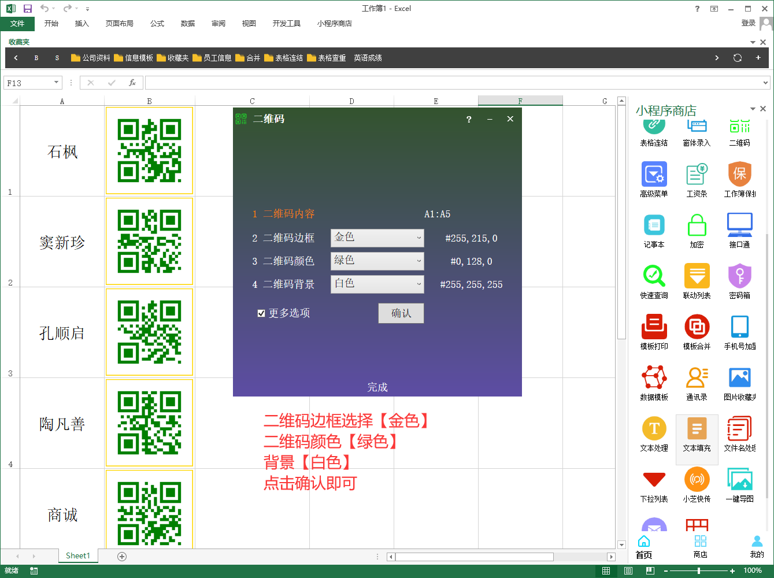Screen dimensions: 774x578
Task: Open the 联动列表 icon
Action: coord(697,276)
